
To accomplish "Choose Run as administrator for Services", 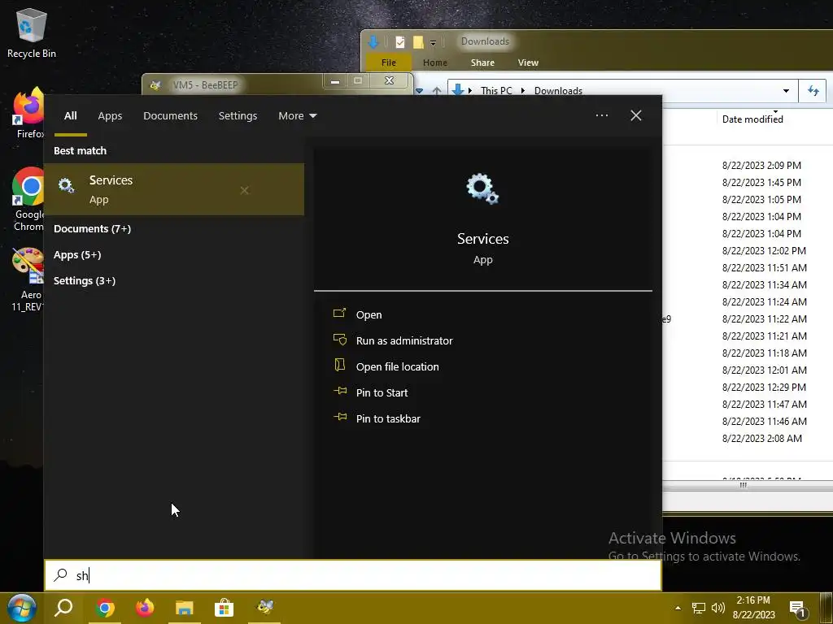I will (x=393, y=340).
